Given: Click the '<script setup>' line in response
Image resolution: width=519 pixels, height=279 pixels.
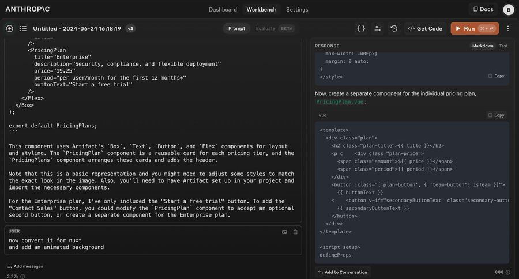Looking at the screenshot, I should [340, 247].
